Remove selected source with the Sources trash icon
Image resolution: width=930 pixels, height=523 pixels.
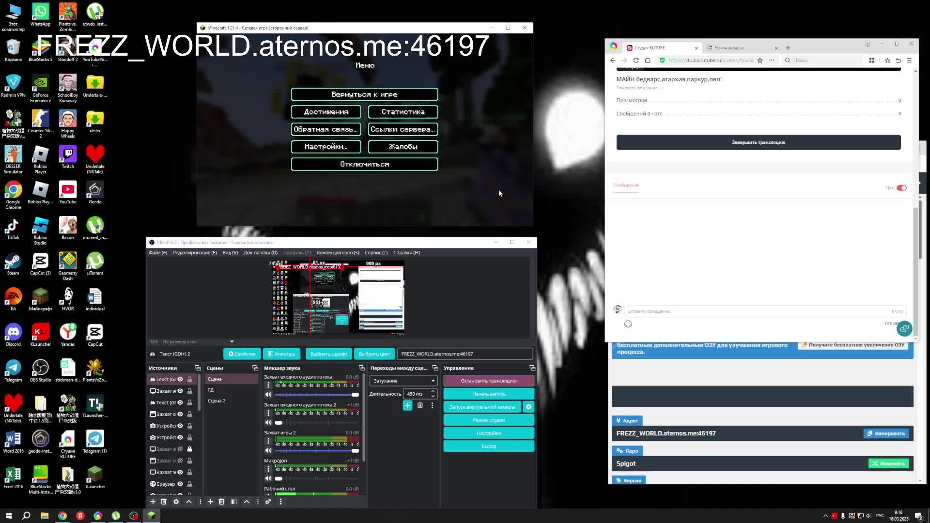pos(164,502)
